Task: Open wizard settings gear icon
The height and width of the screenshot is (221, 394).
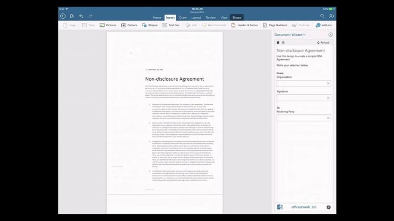Action: coord(329,207)
